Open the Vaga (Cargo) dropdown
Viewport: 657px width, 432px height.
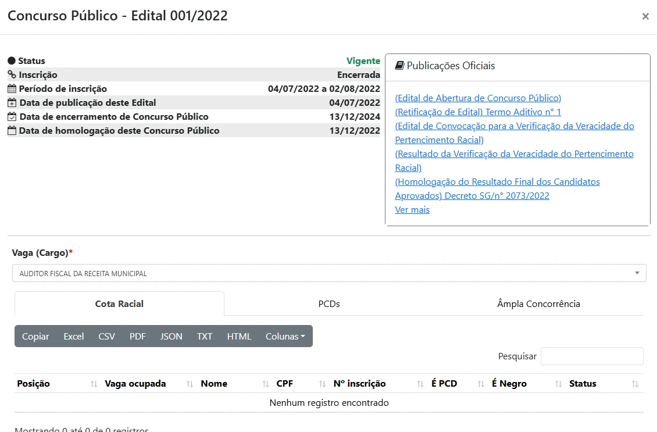point(329,273)
